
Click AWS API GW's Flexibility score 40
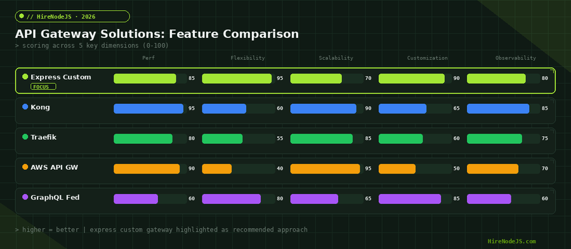coord(280,169)
